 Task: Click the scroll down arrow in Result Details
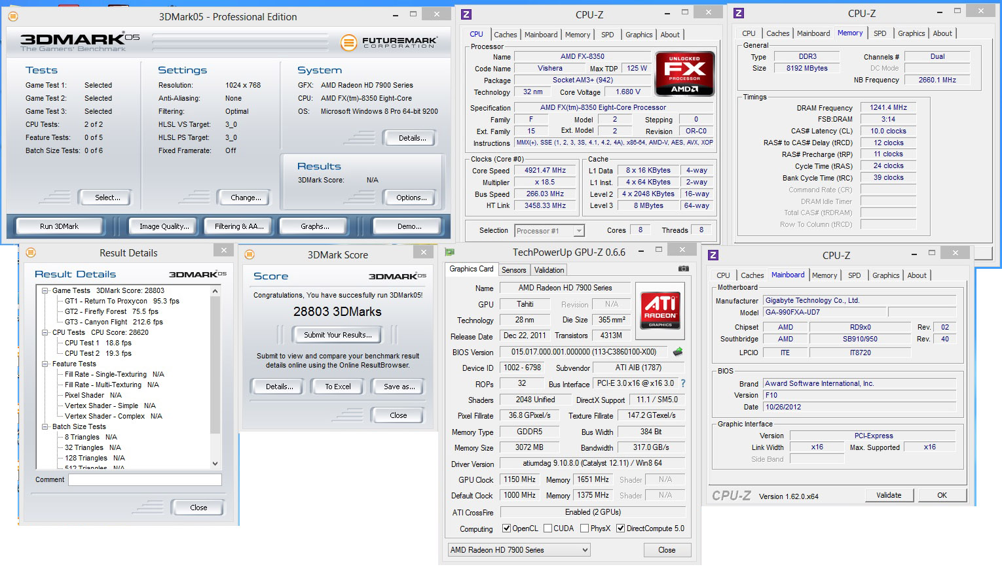click(215, 464)
